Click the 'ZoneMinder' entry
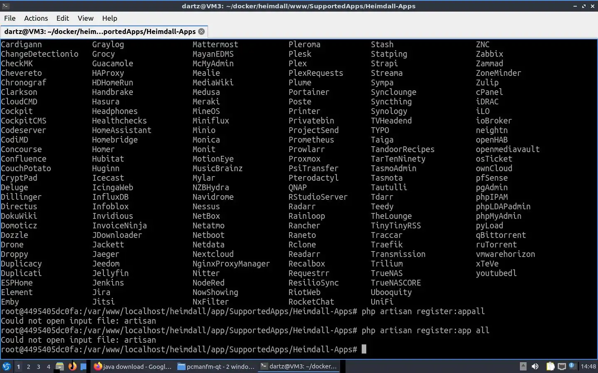The image size is (598, 373). 498,73
